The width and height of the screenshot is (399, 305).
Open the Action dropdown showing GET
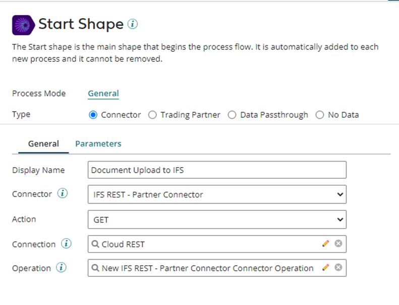click(217, 219)
